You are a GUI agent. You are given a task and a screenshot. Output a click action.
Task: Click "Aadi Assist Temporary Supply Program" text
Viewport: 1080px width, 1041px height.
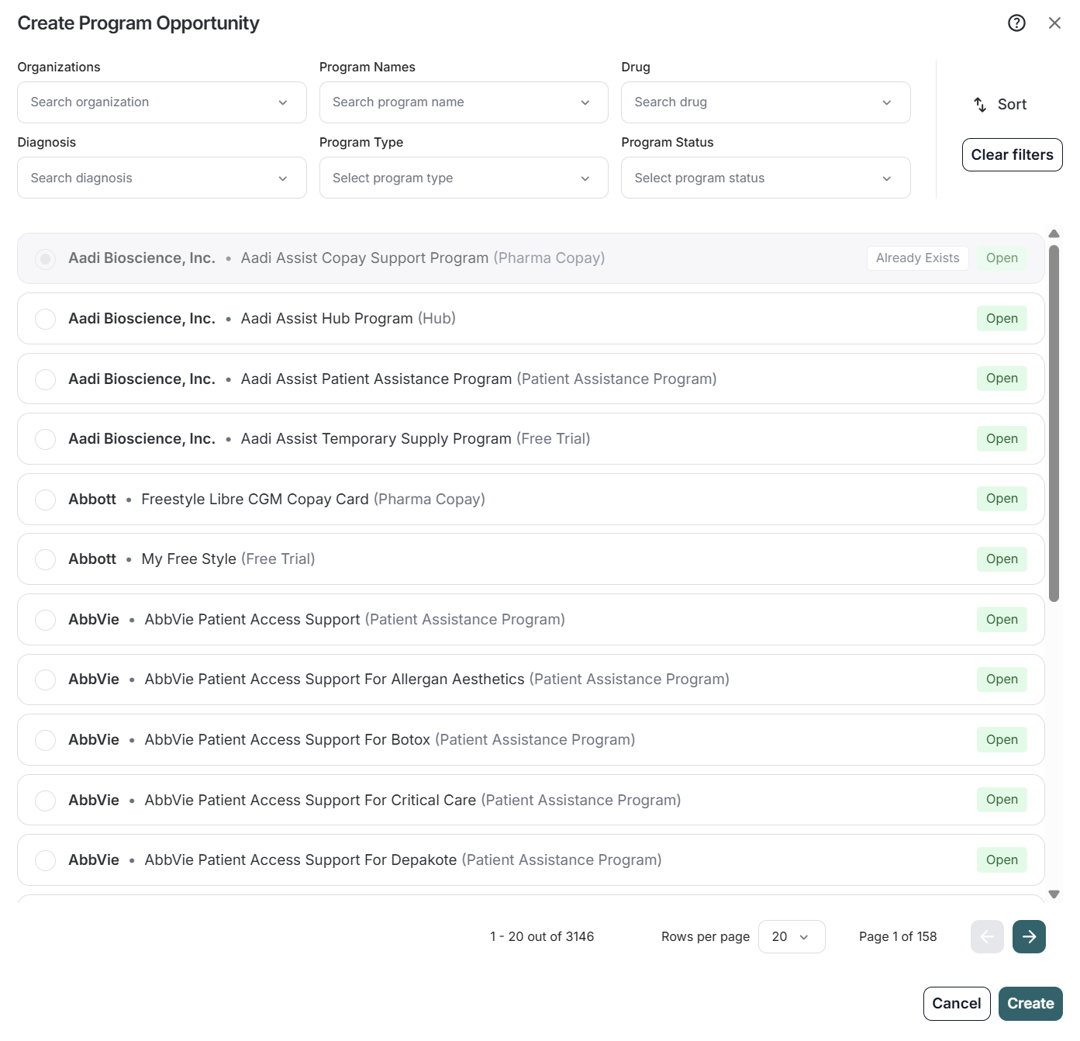(376, 439)
